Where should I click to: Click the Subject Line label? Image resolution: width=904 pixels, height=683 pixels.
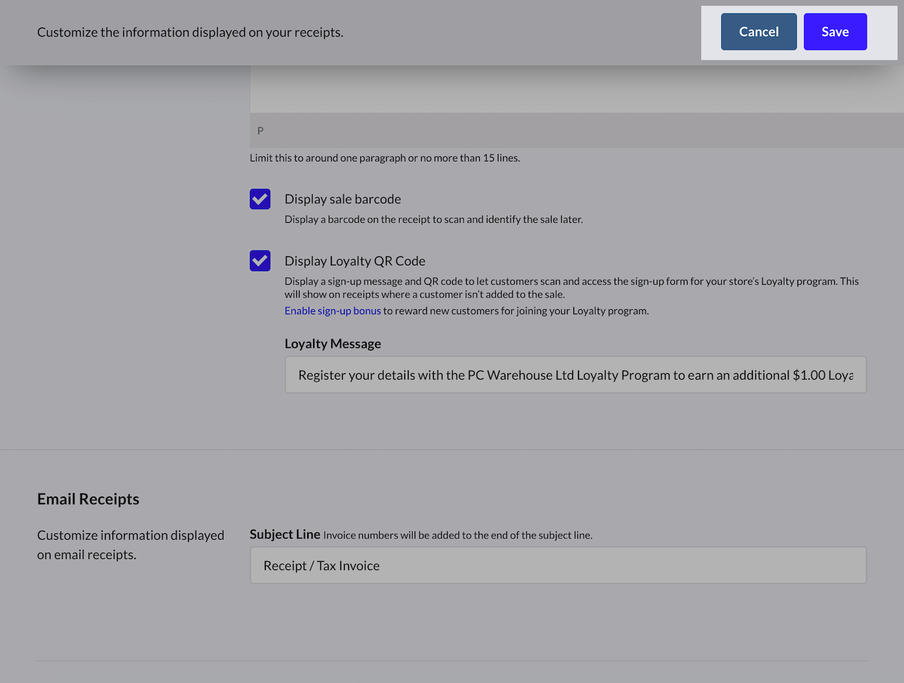coord(285,535)
